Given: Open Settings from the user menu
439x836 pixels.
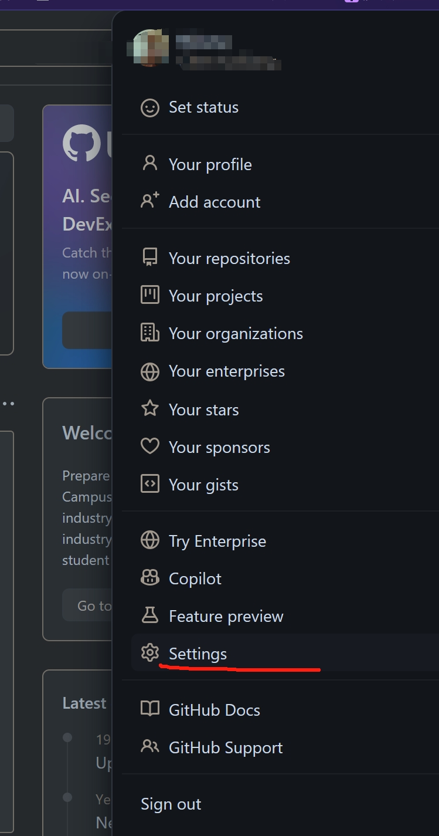Looking at the screenshot, I should tap(284, 652).
